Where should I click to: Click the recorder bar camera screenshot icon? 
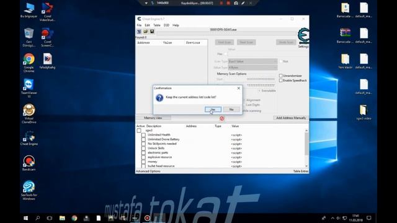point(236,3)
